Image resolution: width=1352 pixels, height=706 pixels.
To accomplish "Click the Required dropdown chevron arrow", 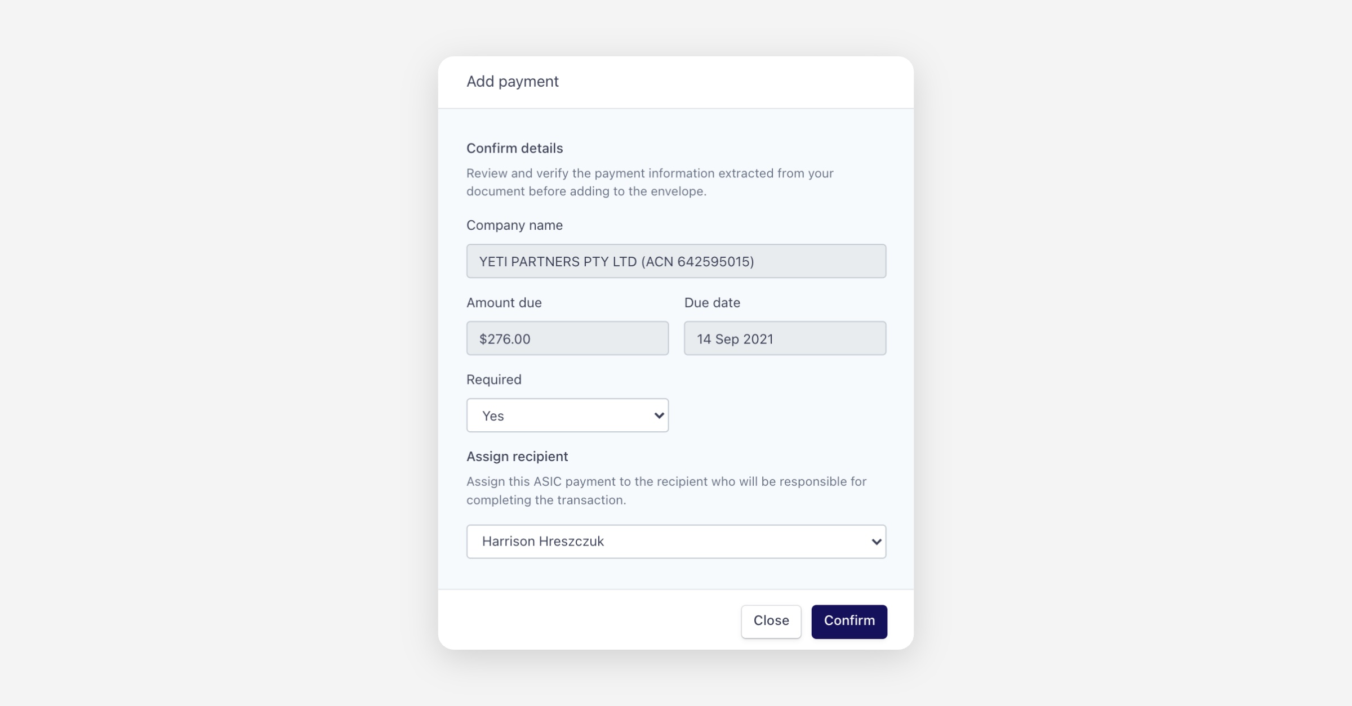I will pyautogui.click(x=659, y=415).
